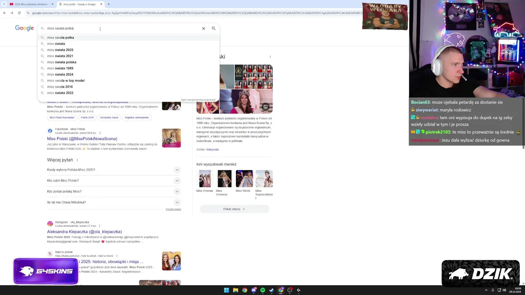View site information icon in address bar
The height and width of the screenshot is (295, 525).
pyautogui.click(x=28, y=13)
